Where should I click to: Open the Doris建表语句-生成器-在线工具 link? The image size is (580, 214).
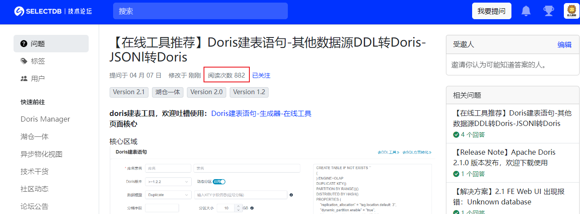coord(261,113)
